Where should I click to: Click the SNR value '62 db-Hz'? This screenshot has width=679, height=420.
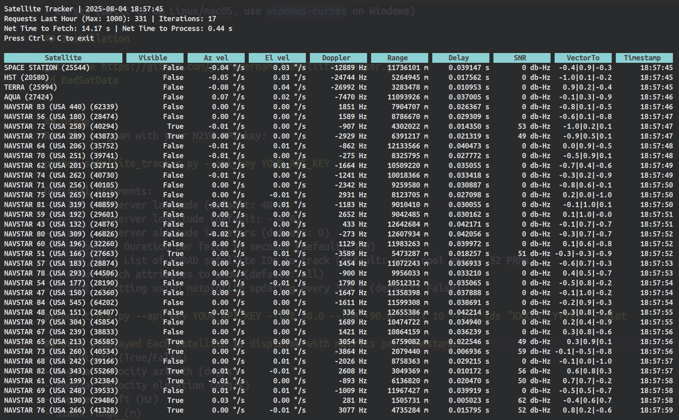pos(534,400)
